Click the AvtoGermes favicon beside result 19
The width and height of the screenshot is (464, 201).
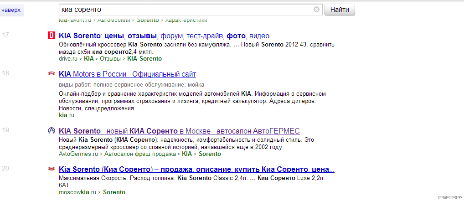pyautogui.click(x=52, y=130)
